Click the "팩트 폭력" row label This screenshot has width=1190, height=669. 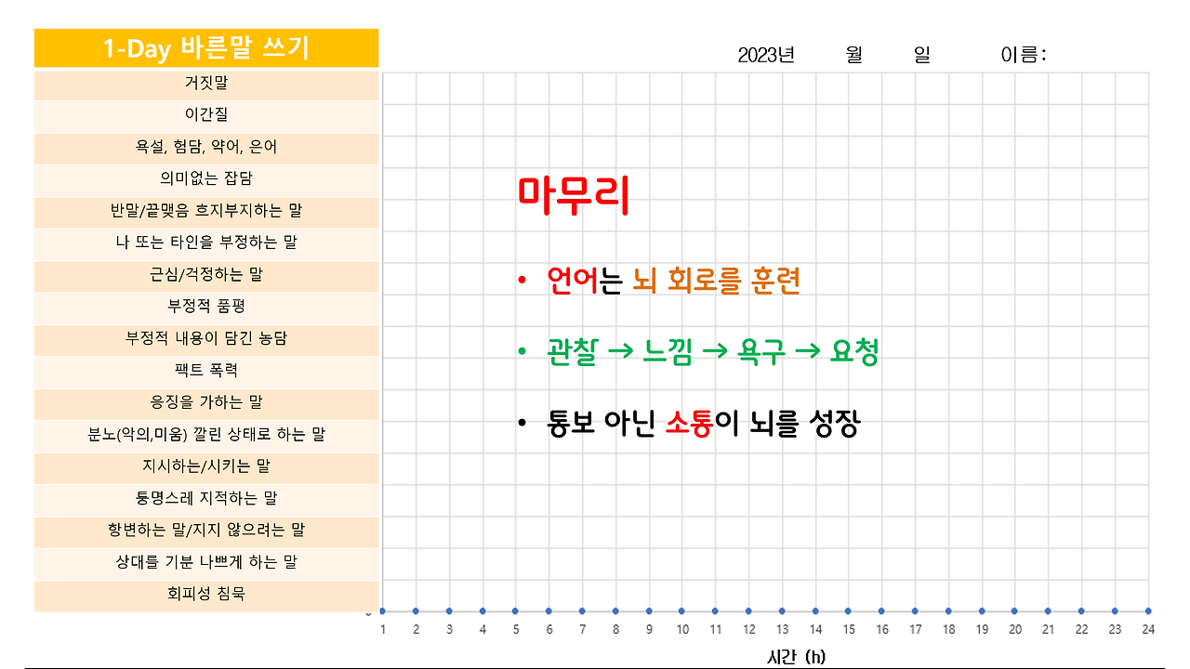(x=206, y=371)
